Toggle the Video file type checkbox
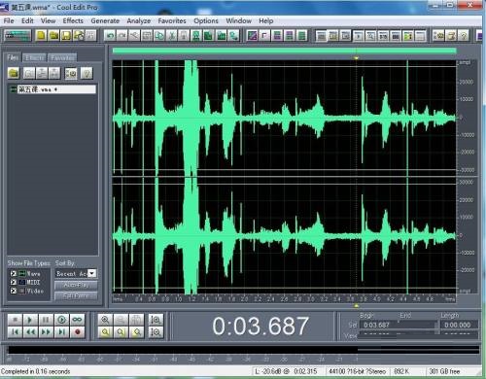 14,291
